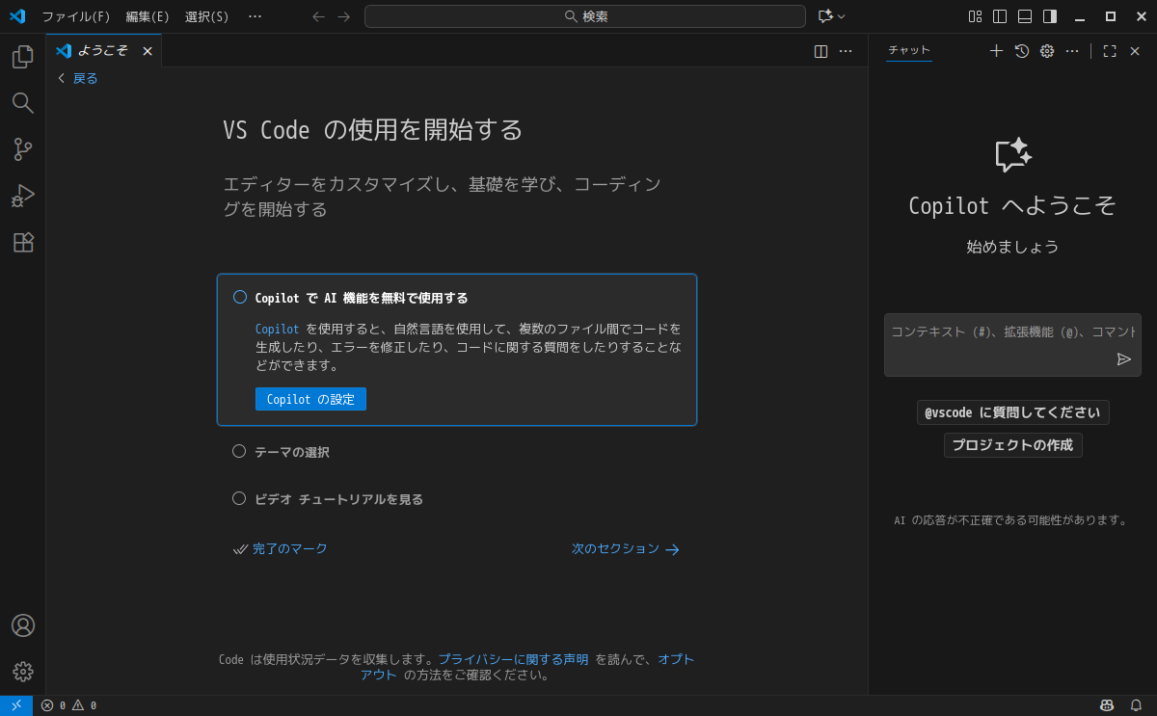Toggle the primary sidebar layout icon
This screenshot has height=716, width=1157.
1000,16
